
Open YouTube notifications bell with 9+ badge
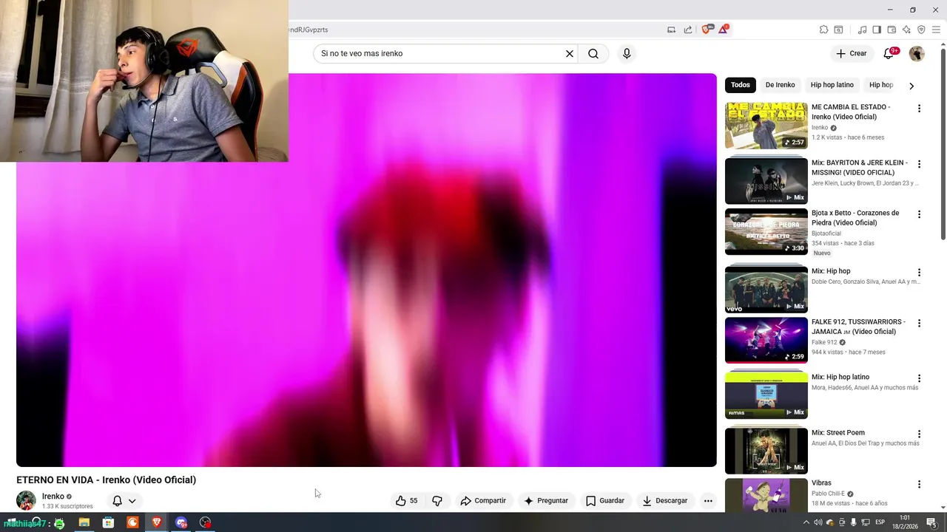click(889, 53)
